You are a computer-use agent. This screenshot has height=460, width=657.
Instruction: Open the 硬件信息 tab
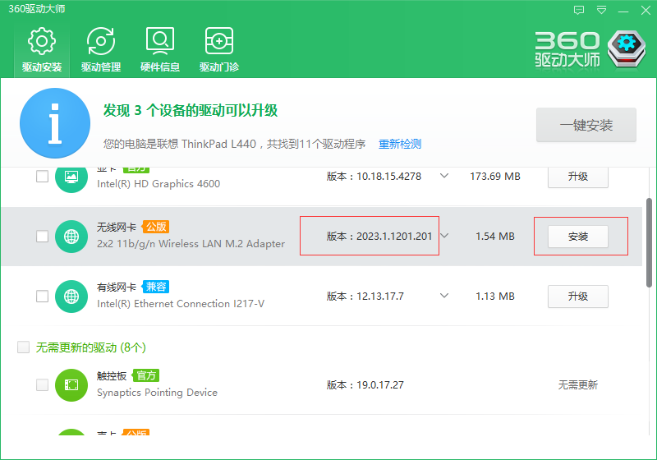tap(160, 49)
